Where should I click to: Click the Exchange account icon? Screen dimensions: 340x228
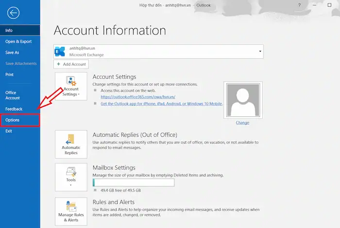click(x=60, y=51)
